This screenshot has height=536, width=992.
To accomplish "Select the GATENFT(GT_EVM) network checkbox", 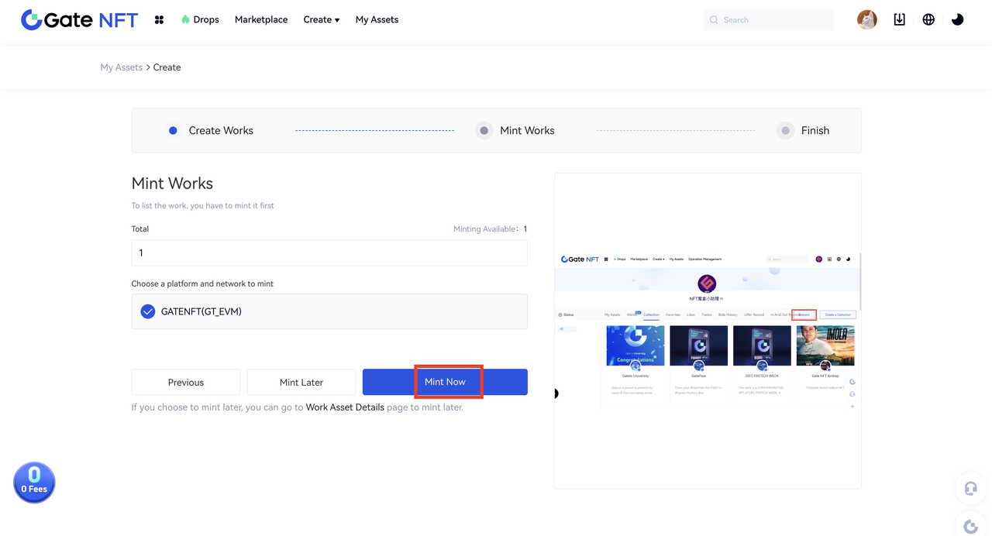I will 148,311.
